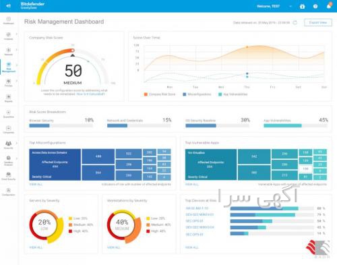Open the Configuration sidebar icon

click(x=9, y=192)
